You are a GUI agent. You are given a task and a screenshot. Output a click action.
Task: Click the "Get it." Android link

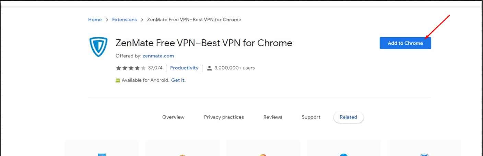point(178,80)
